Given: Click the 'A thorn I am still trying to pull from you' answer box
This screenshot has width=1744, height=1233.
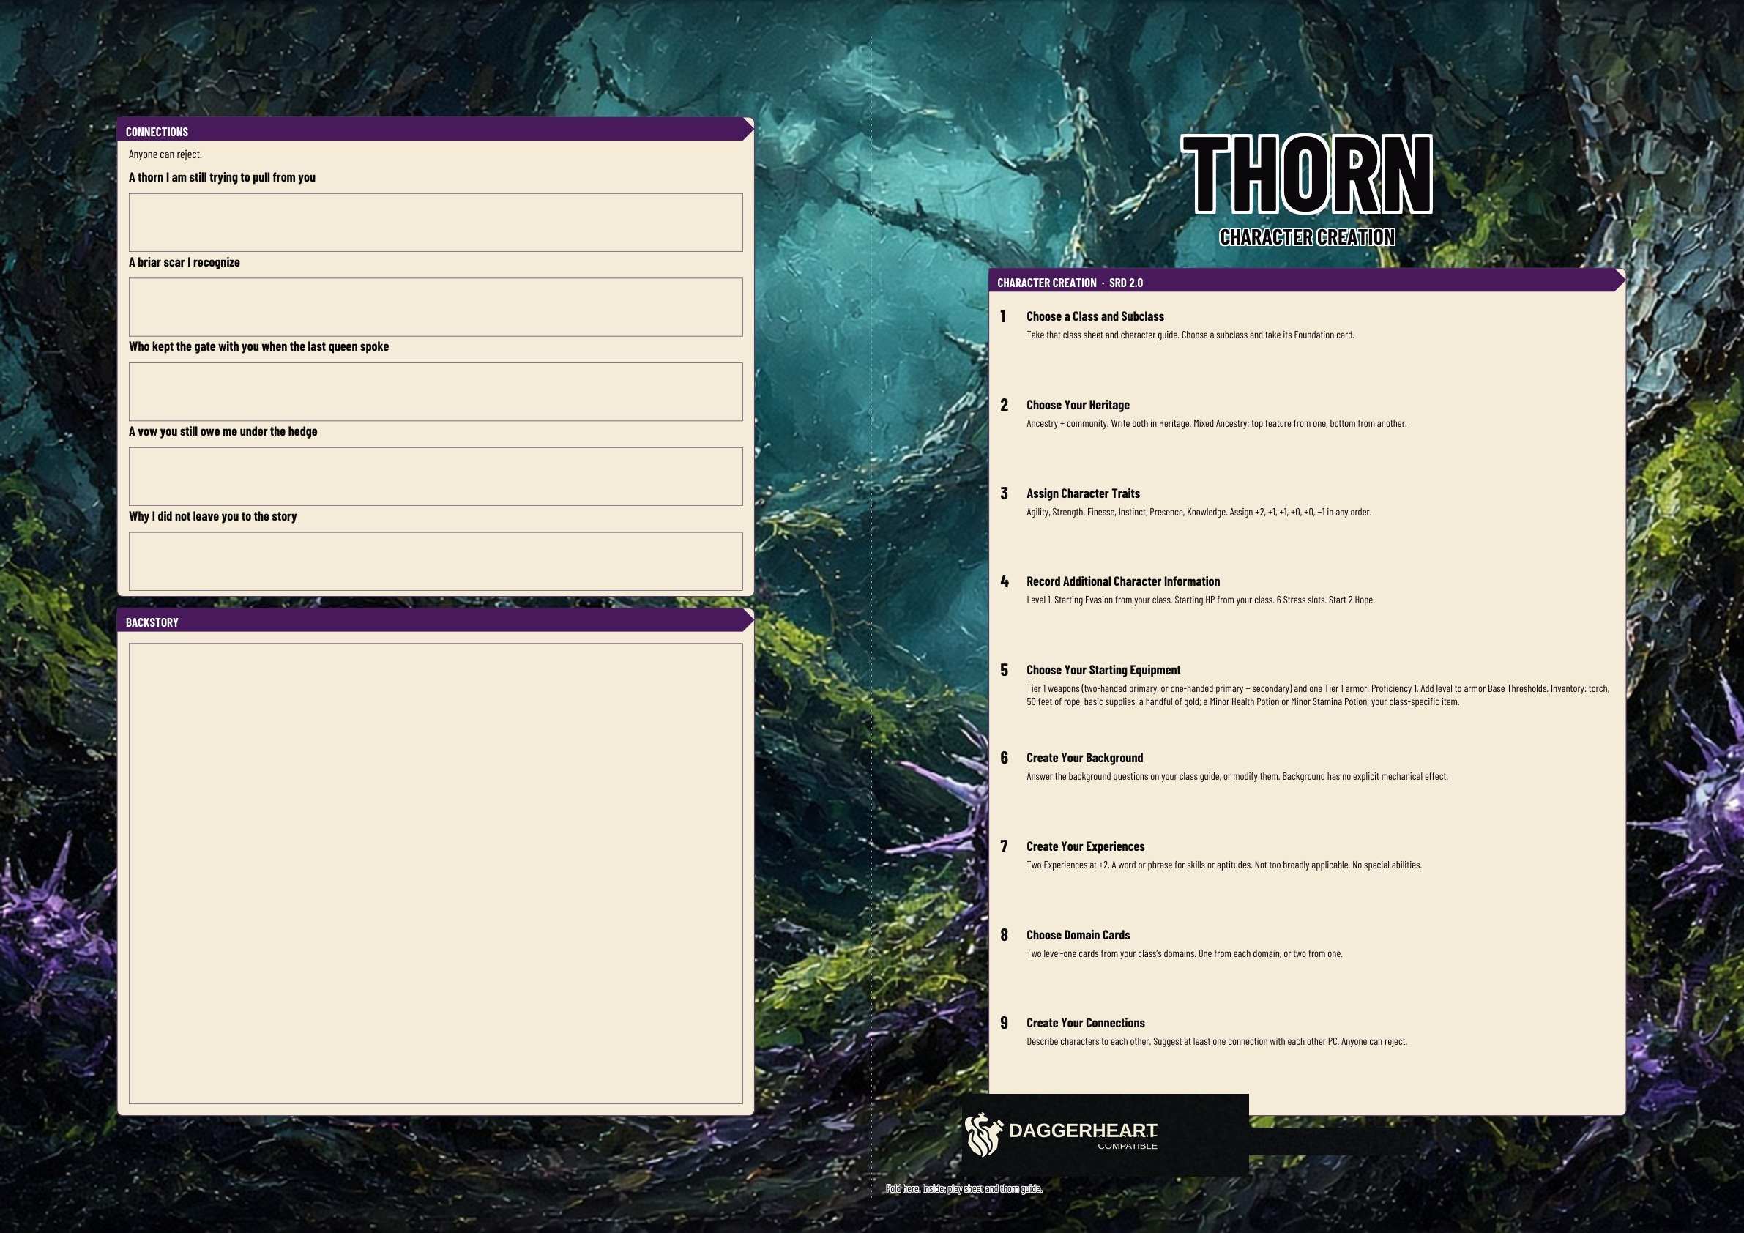Looking at the screenshot, I should click(435, 223).
